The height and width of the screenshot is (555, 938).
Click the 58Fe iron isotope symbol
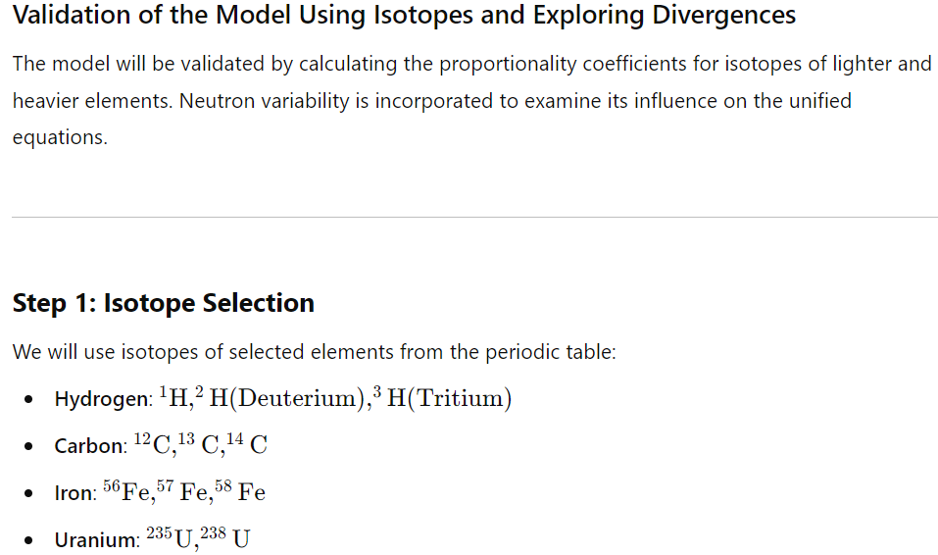point(240,491)
